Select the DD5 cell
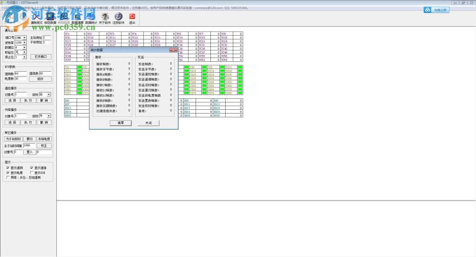This screenshot has height=257, width=476. (189, 101)
